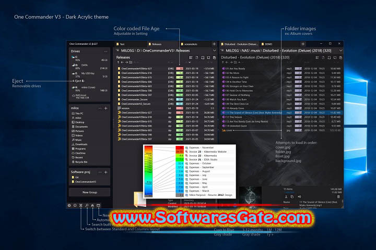Open Desktop in the favorites list
376x250 pixels.
(x=78, y=122)
